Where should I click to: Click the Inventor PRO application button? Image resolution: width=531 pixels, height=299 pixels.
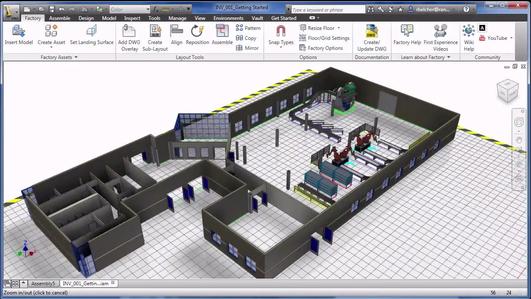point(11,12)
